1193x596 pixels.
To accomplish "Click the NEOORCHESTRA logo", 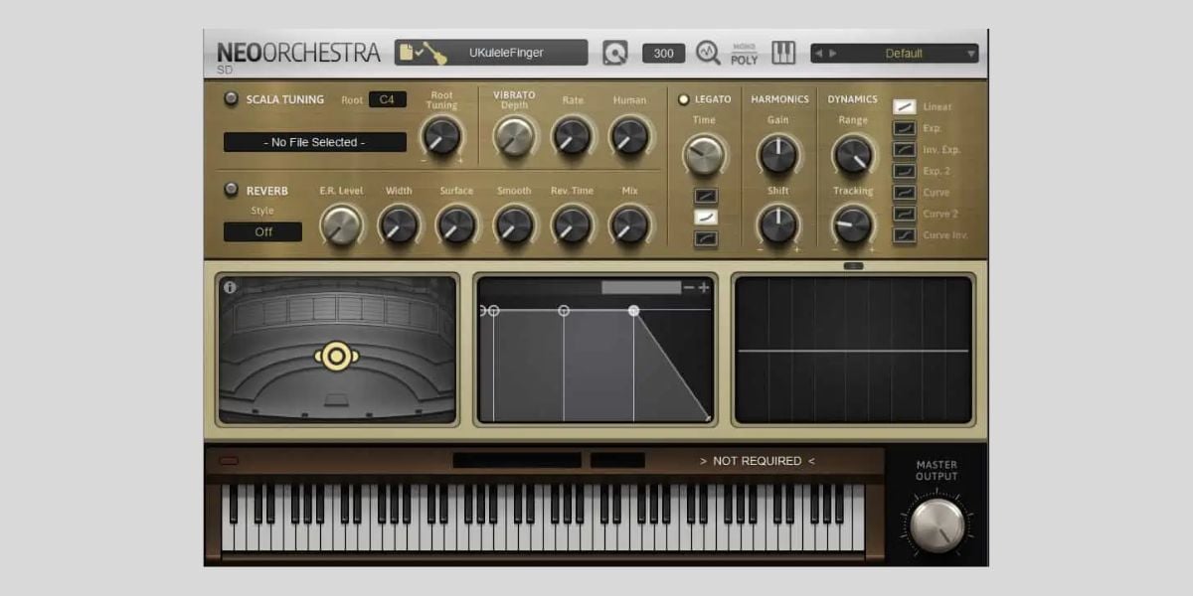I will (298, 54).
